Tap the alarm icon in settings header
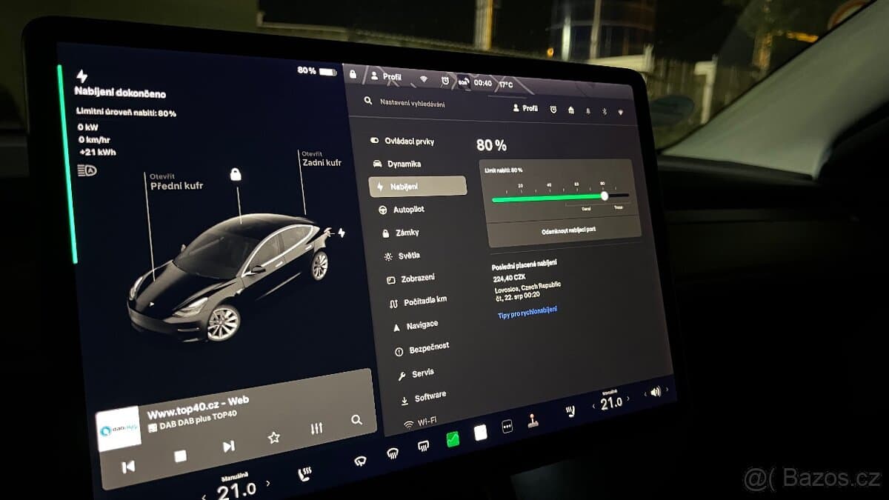 553,110
